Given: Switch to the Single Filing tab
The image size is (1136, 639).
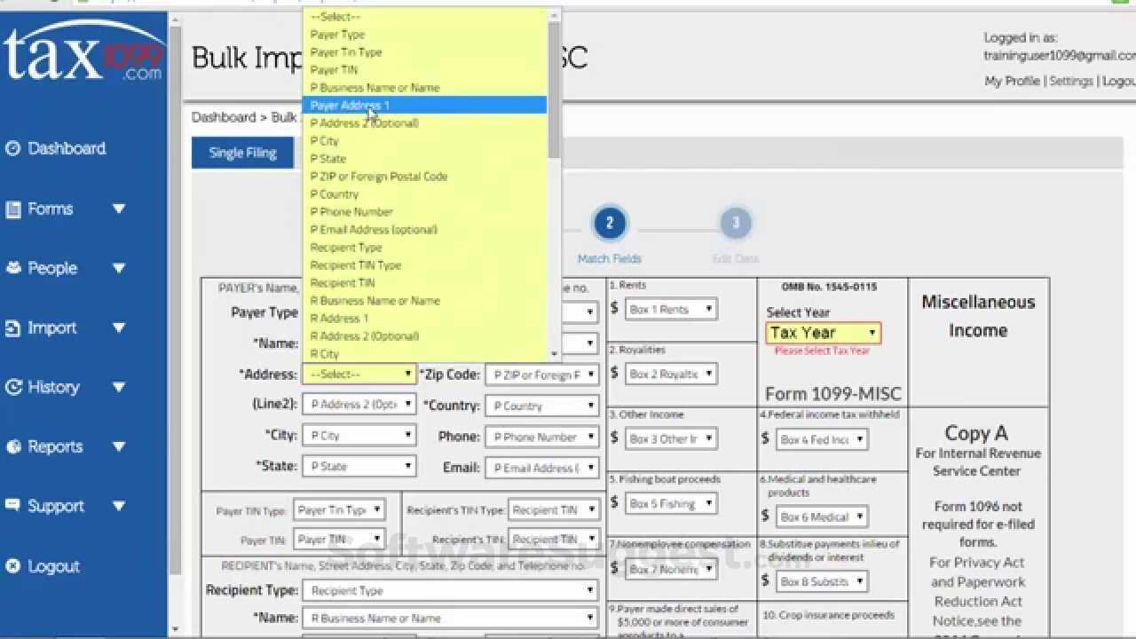Looking at the screenshot, I should tap(241, 153).
